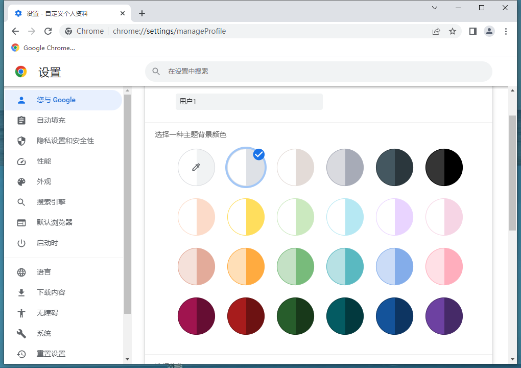Open new tab with plus button

(142, 13)
